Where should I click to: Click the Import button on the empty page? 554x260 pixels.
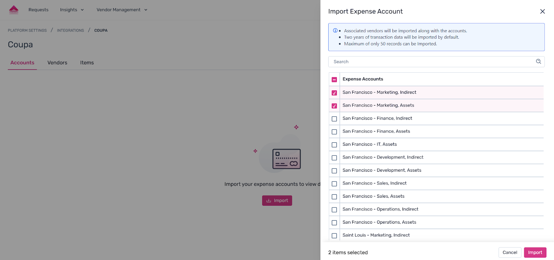[277, 200]
